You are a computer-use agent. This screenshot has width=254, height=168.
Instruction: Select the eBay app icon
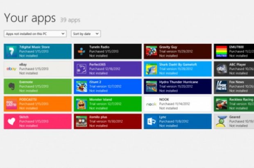click(x=11, y=69)
